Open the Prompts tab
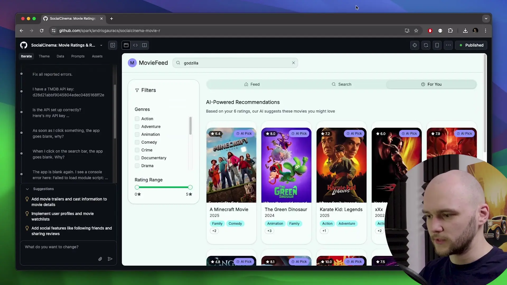 click(78, 56)
